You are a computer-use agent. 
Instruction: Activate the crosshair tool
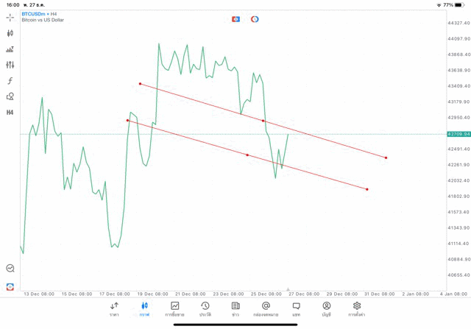tap(10, 17)
